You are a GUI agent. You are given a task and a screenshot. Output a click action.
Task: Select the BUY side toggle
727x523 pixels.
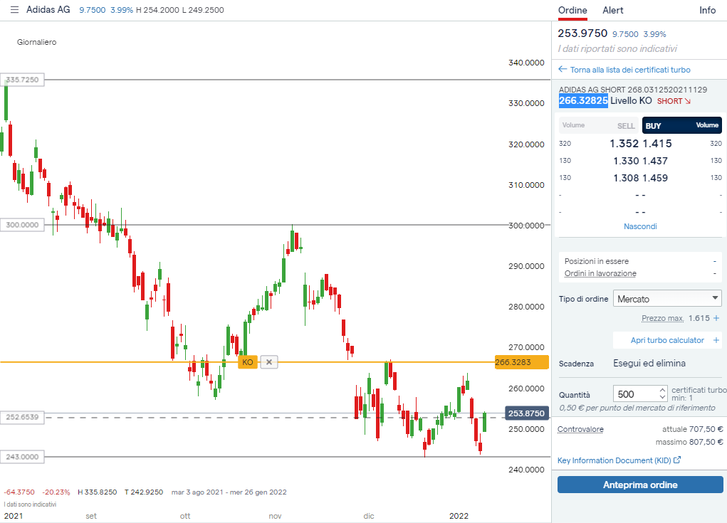654,126
